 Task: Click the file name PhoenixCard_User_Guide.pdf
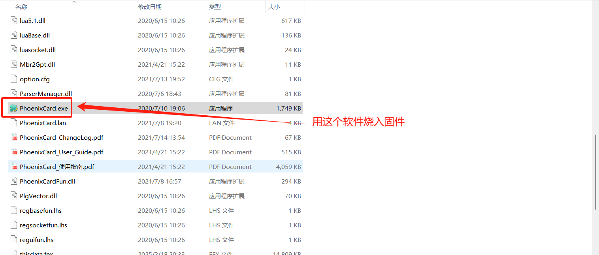click(x=62, y=152)
